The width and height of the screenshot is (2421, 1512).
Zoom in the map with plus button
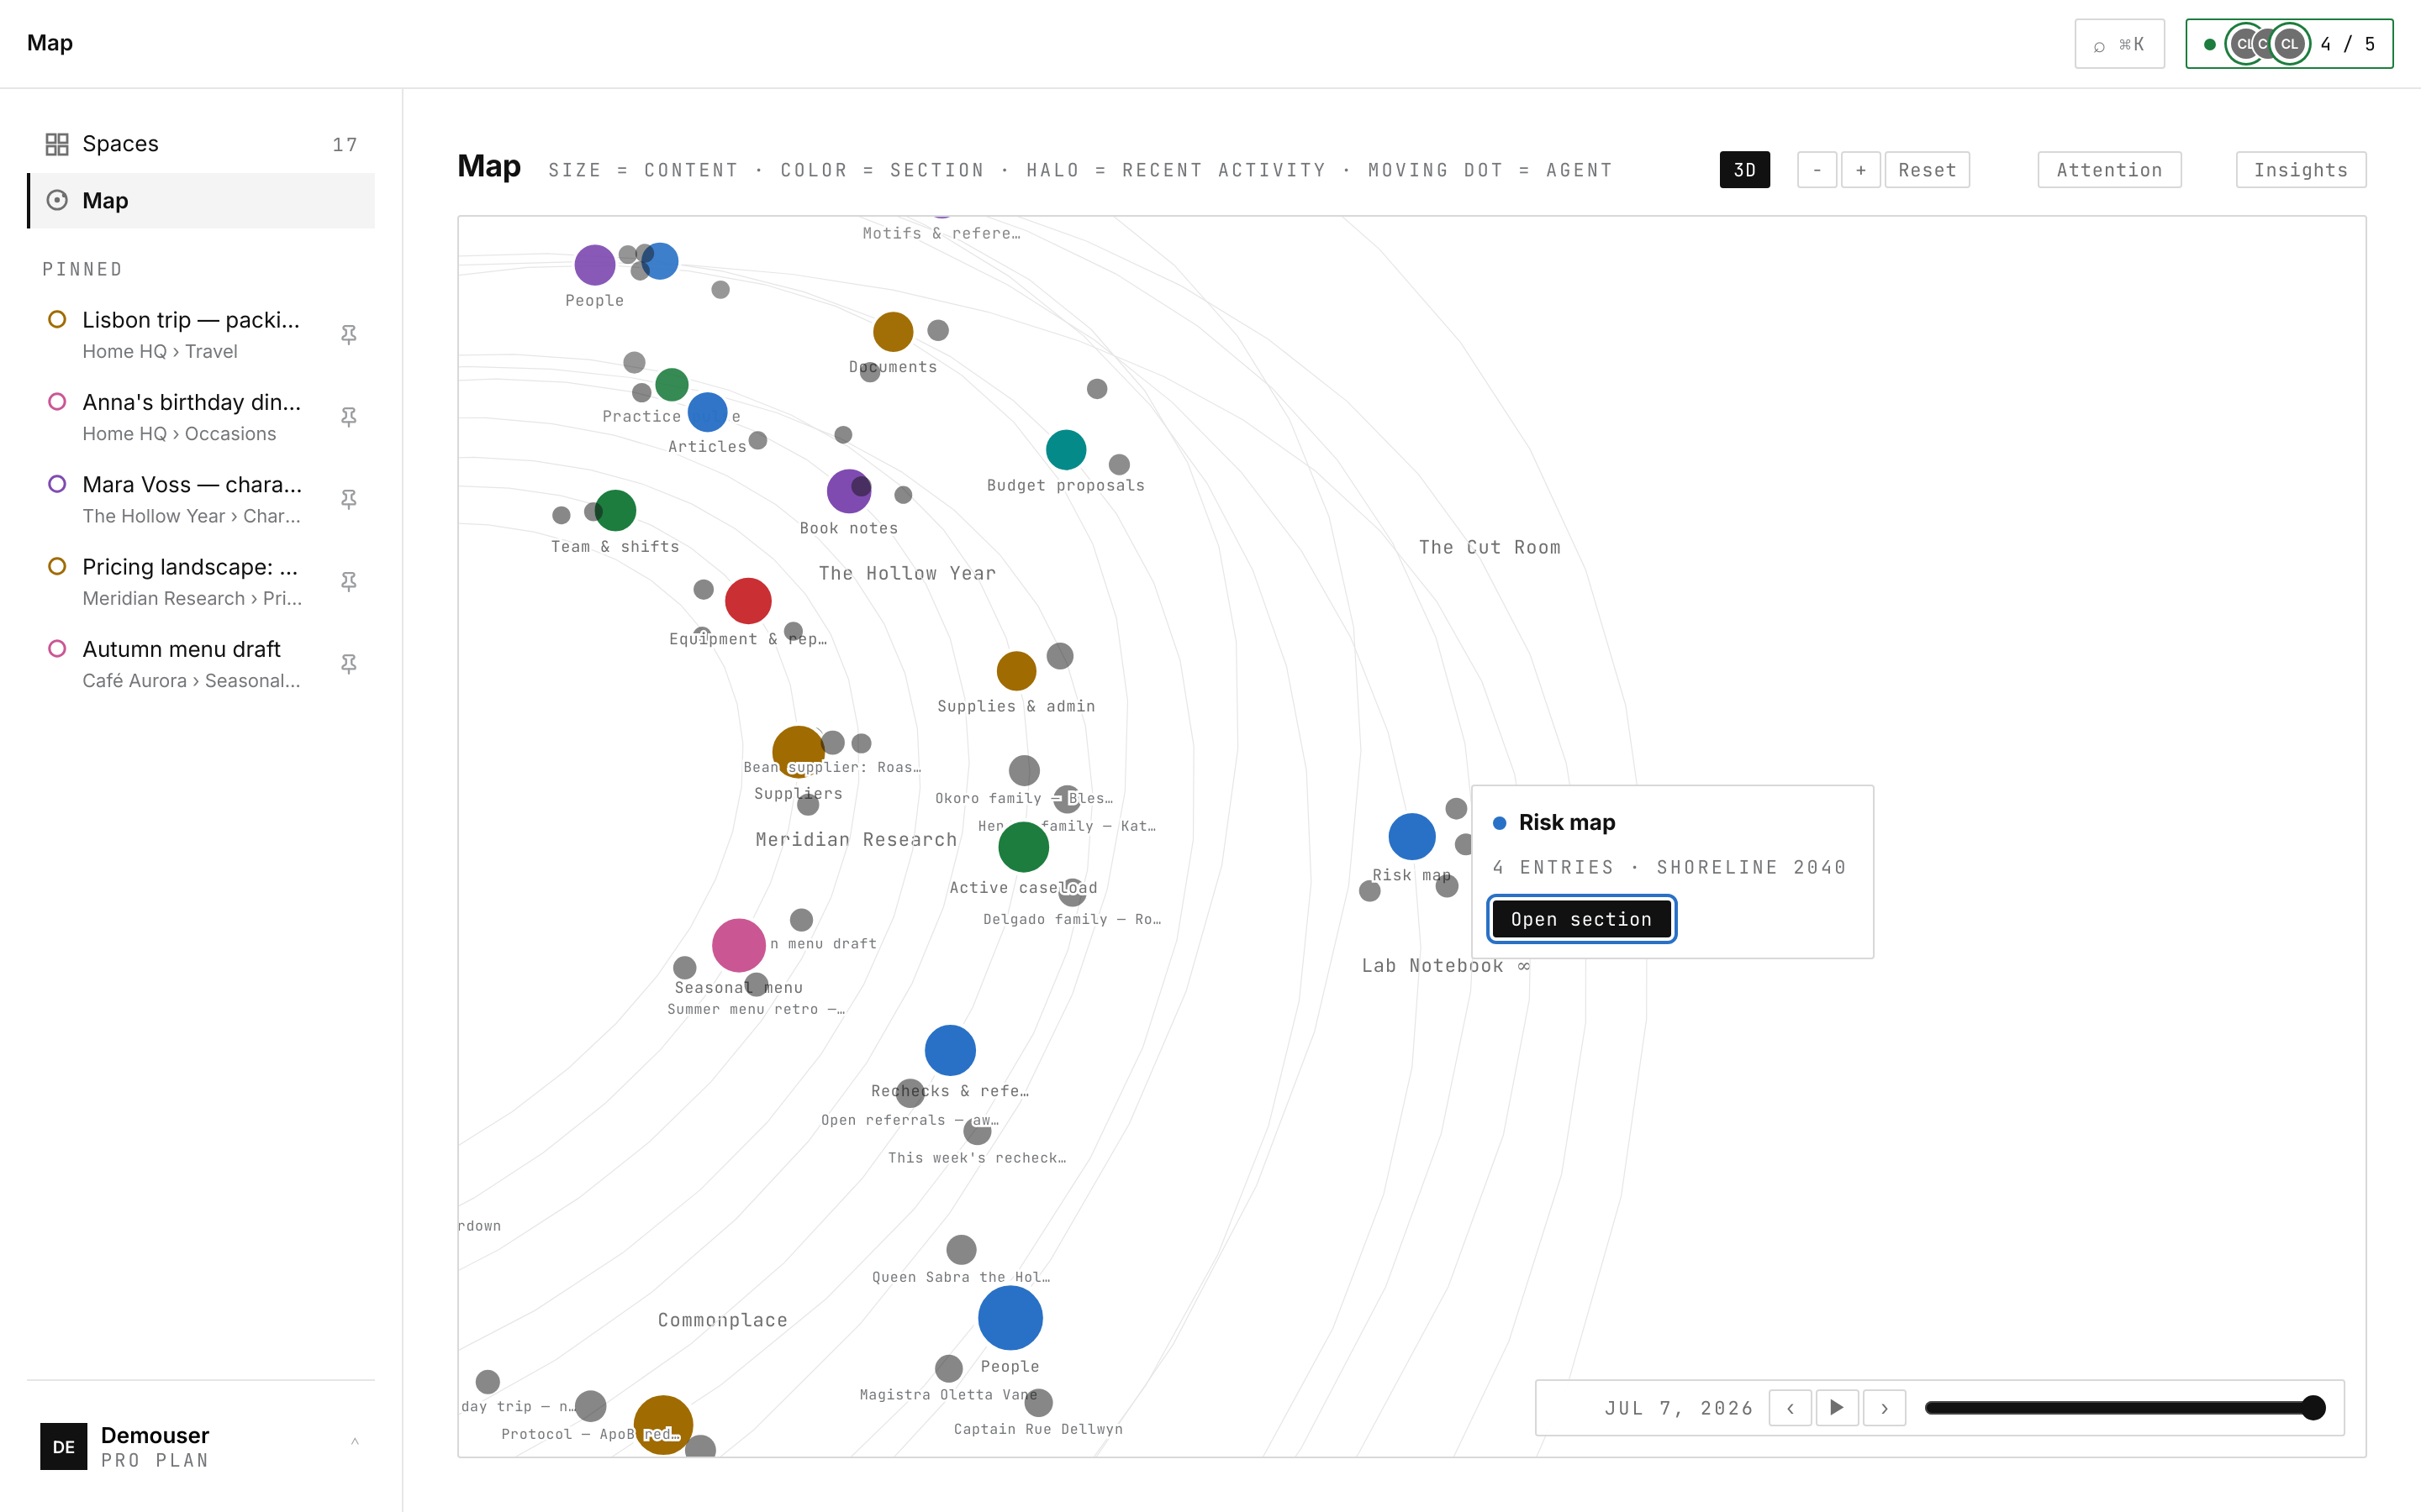click(1861, 170)
